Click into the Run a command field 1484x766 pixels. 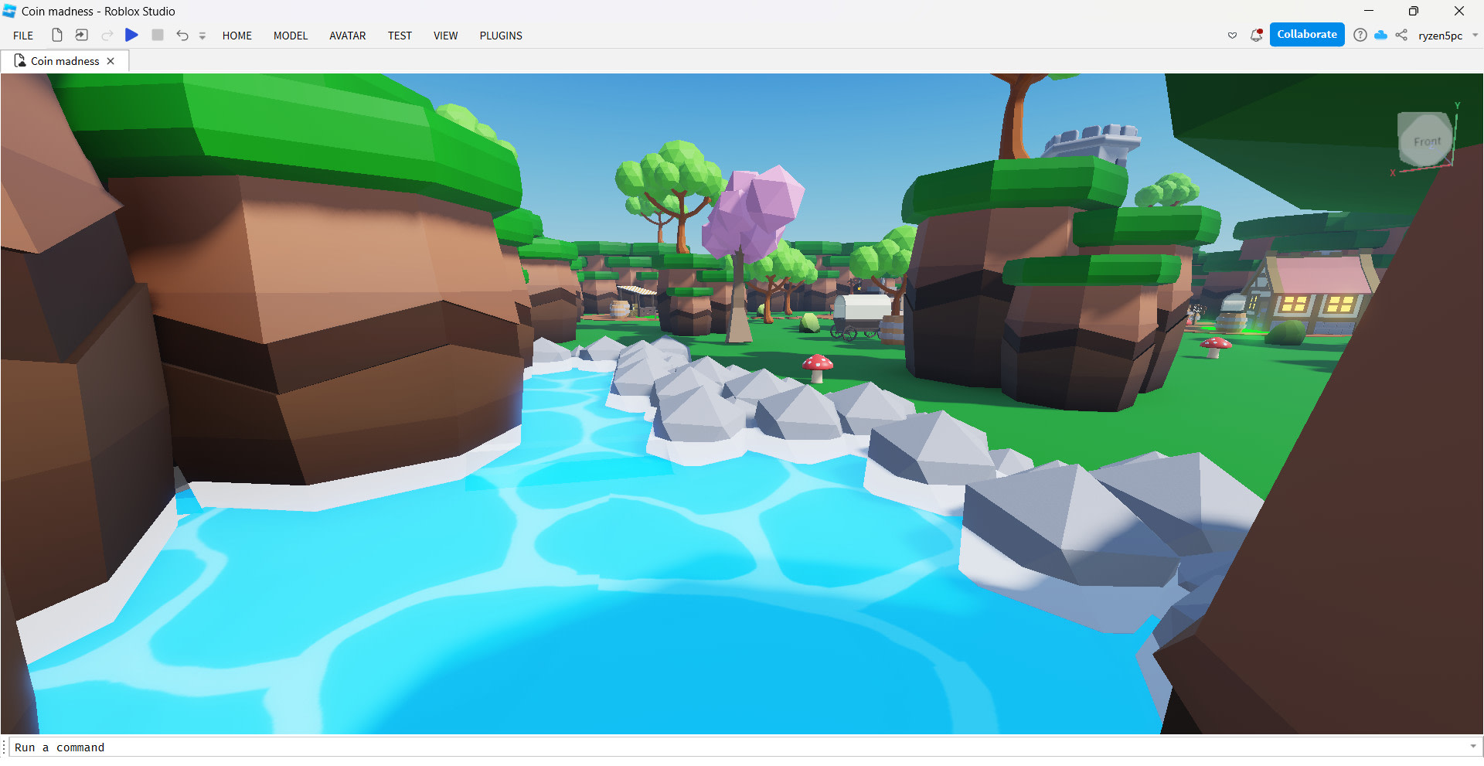point(738,747)
